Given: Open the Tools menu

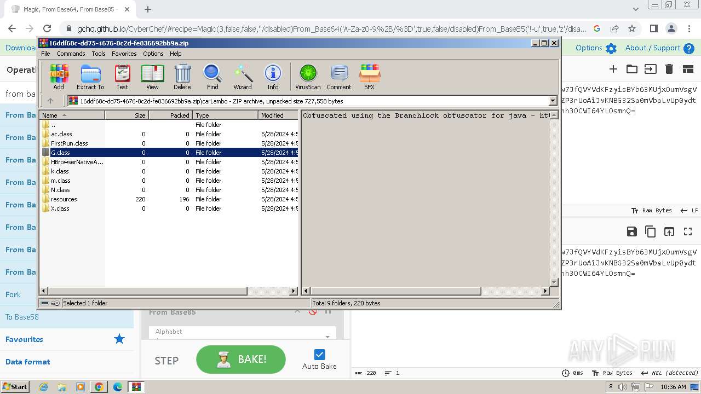Looking at the screenshot, I should (x=99, y=54).
